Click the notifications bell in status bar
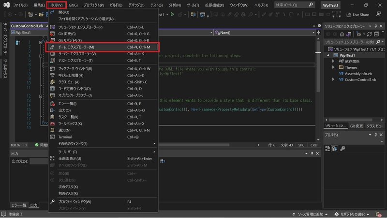The height and width of the screenshot is (218, 387). tap(378, 214)
